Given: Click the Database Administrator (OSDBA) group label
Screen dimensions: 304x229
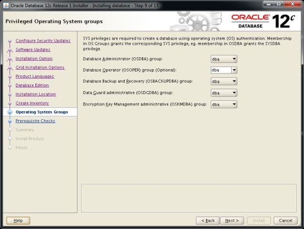Looking at the screenshot, I should click(x=123, y=59).
